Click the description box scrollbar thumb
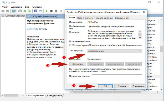Image resolution: width=164 pixels, height=101 pixels. tap(140, 35)
